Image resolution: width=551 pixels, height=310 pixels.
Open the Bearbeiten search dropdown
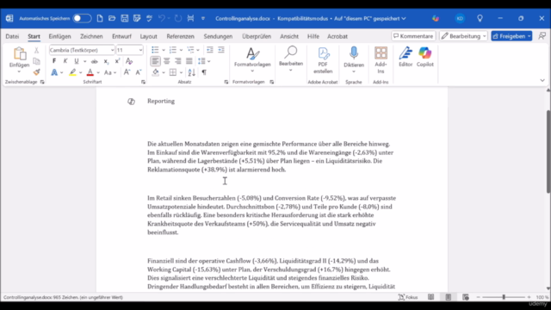tap(291, 59)
